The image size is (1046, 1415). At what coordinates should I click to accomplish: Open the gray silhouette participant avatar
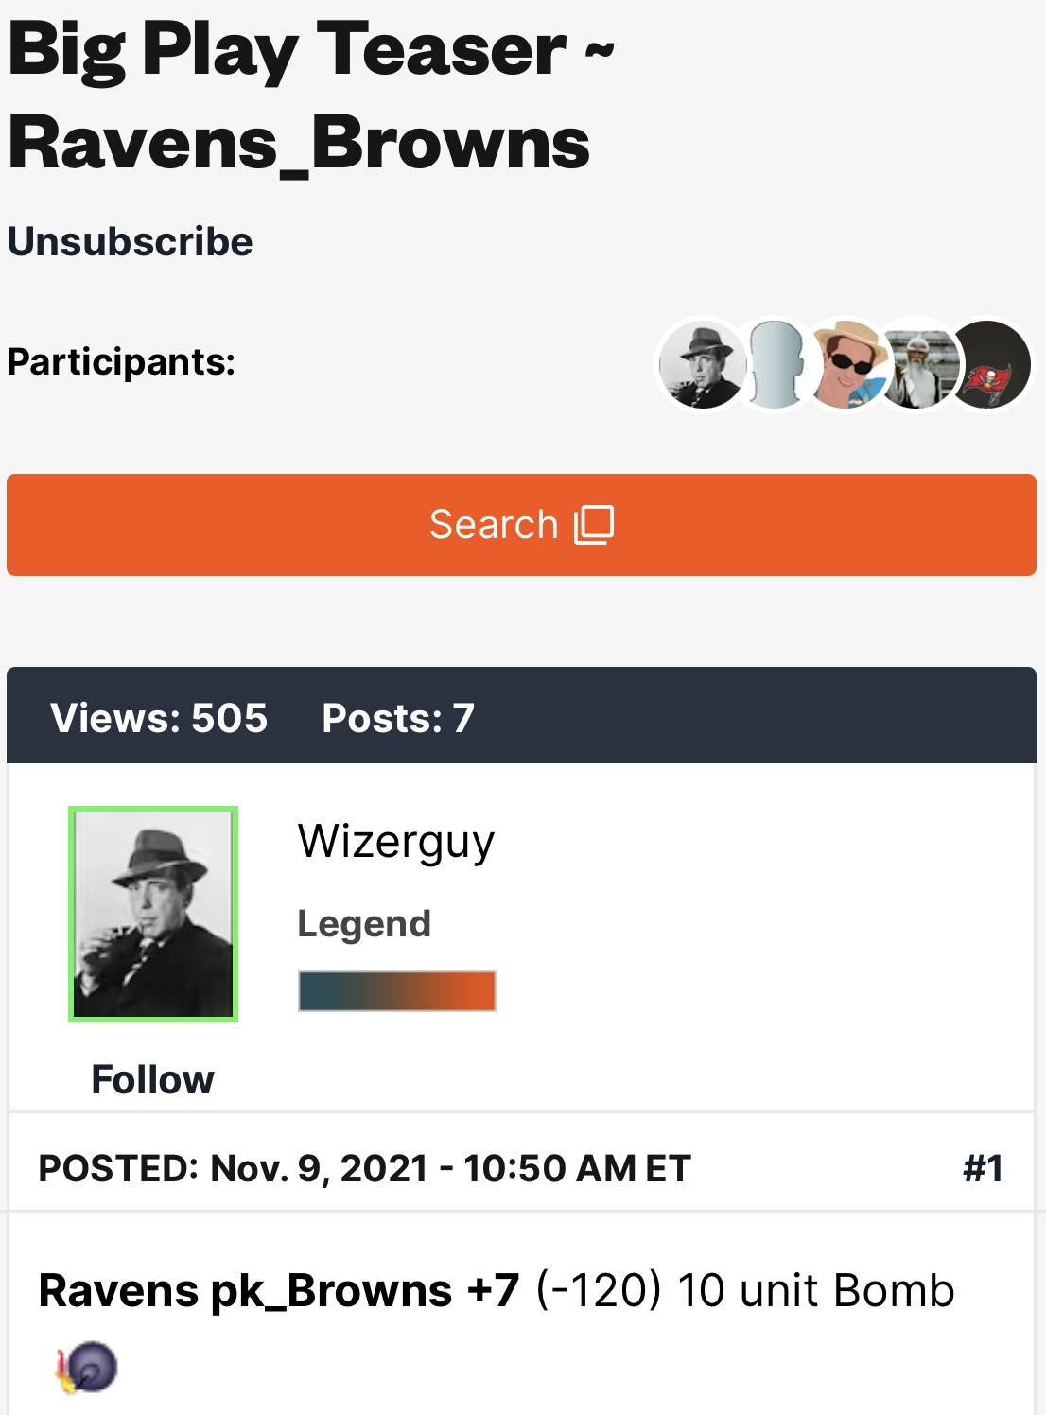775,364
